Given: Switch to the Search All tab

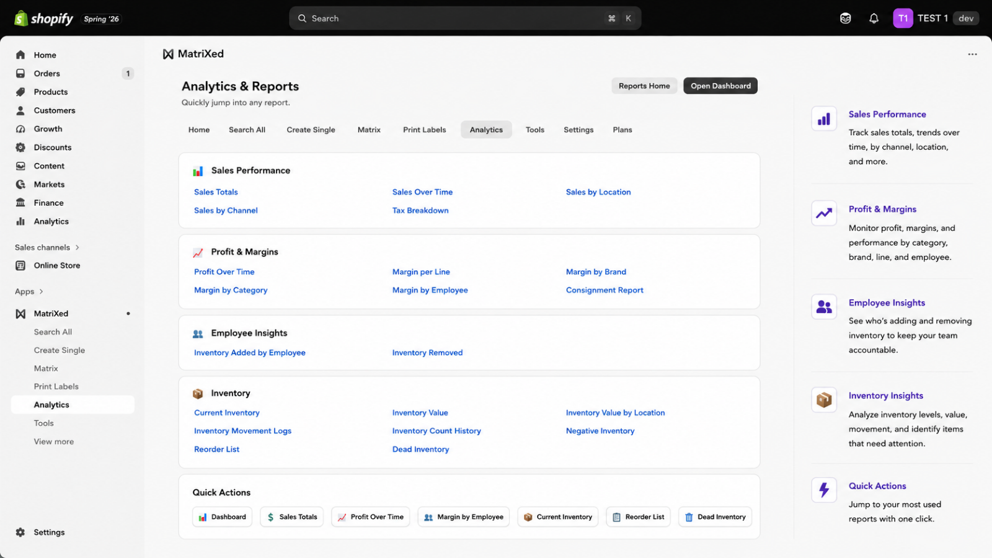Looking at the screenshot, I should 247,130.
